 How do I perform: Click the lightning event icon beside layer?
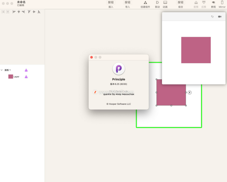point(190,93)
